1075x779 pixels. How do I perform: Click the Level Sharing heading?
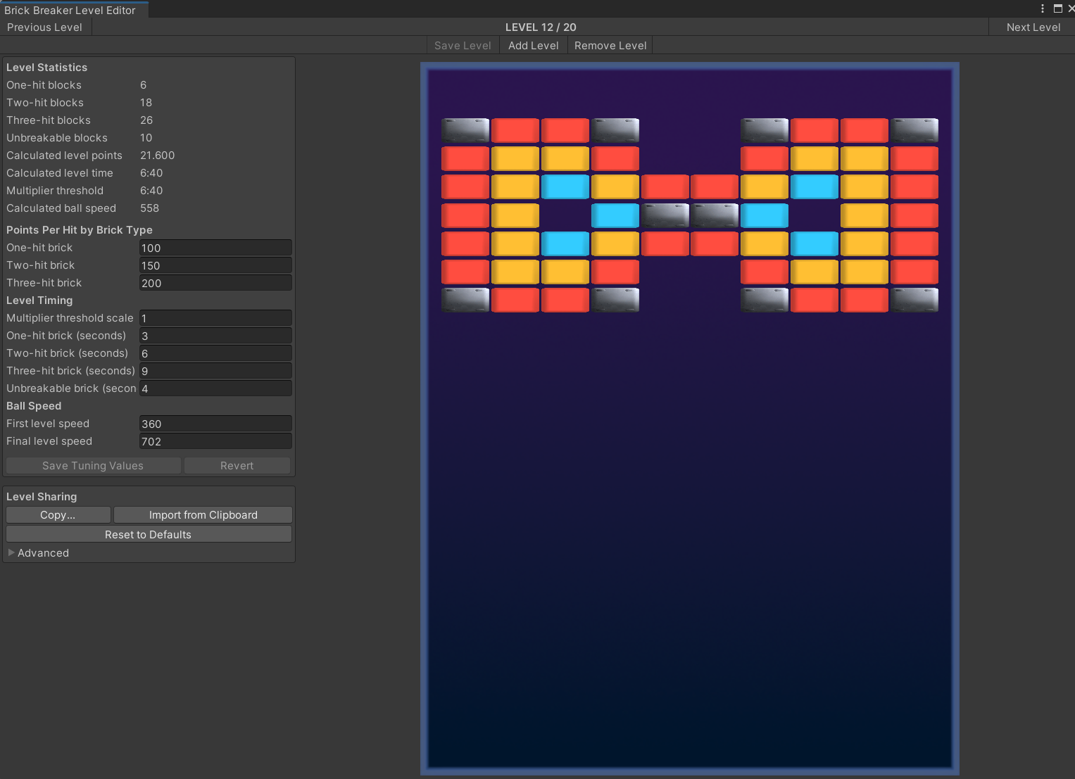tap(42, 497)
